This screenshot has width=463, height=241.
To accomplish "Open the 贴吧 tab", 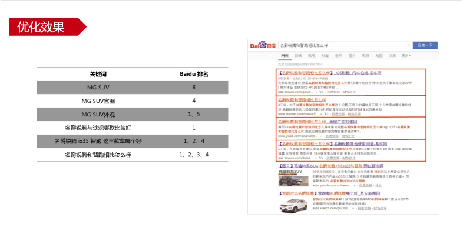I will [312, 55].
